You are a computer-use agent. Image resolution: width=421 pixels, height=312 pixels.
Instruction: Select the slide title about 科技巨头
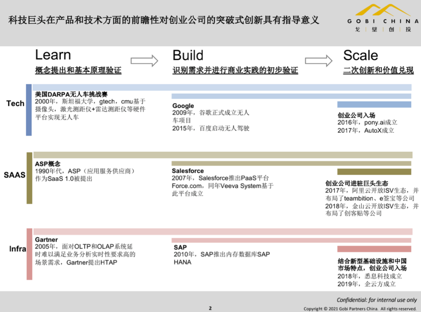point(164,20)
